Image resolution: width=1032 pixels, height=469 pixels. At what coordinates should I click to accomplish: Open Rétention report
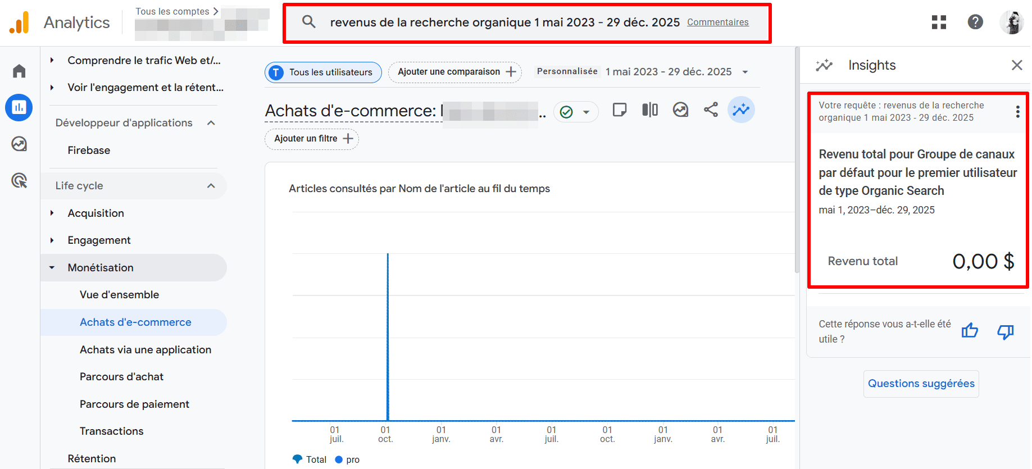click(92, 458)
